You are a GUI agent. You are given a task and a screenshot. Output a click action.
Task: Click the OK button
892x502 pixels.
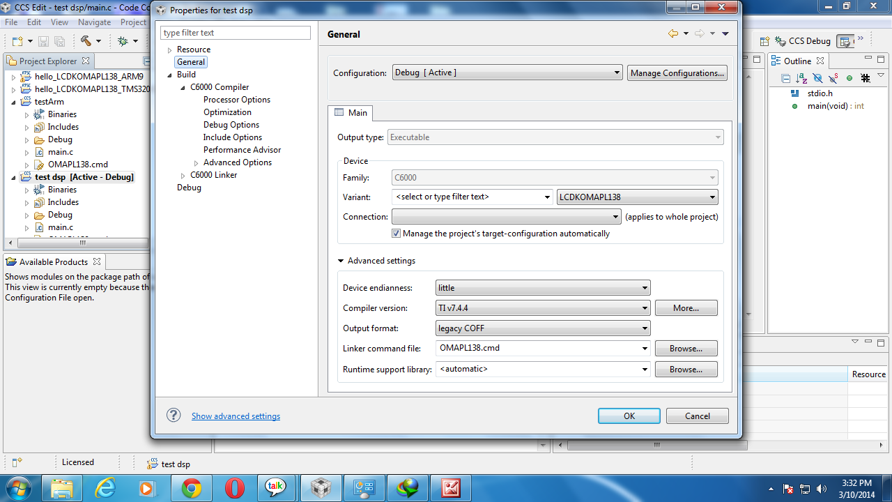point(629,416)
